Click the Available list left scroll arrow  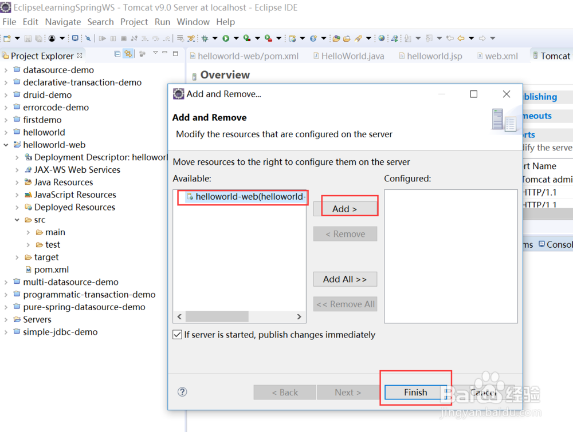(x=179, y=316)
